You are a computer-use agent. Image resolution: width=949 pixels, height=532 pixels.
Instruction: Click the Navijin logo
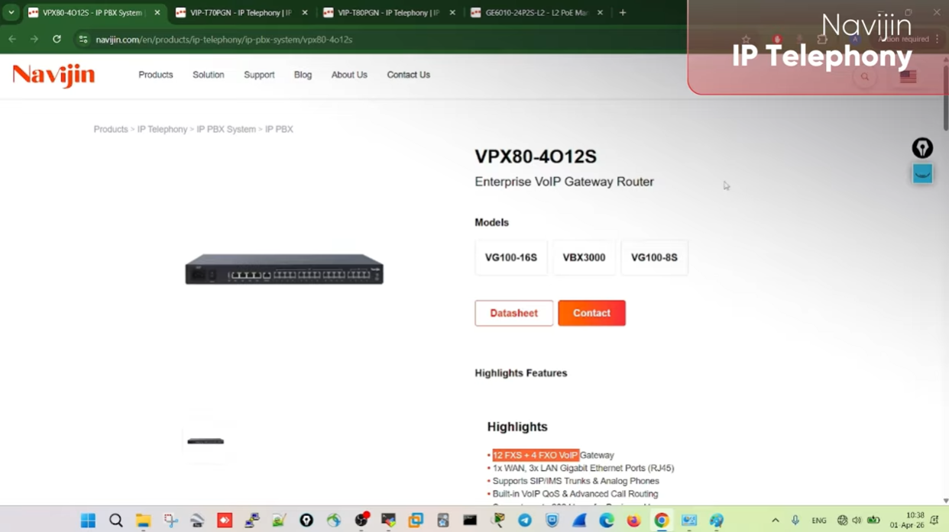click(x=53, y=76)
